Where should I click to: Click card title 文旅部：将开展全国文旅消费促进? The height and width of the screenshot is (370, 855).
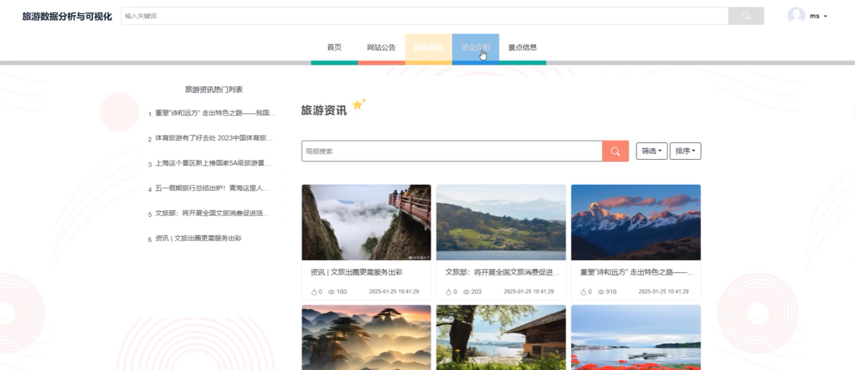coord(503,272)
